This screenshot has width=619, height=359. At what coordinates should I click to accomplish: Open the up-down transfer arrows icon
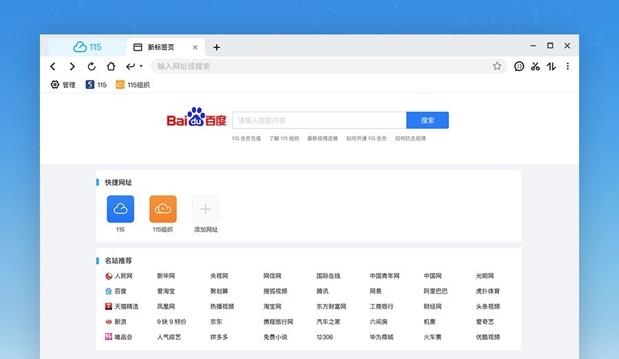[x=552, y=66]
